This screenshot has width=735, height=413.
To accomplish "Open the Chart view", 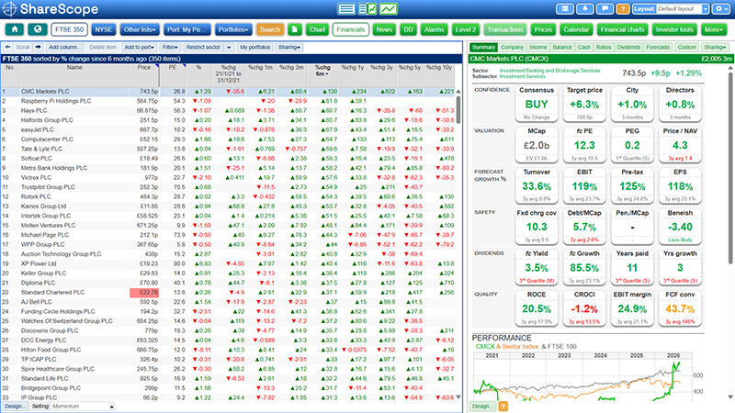I will (317, 29).
